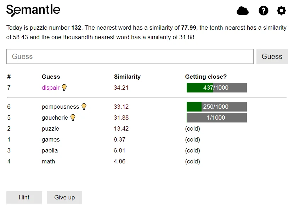This screenshot has width=294, height=210.
Task: Sort by the Guess column header
Action: [x=51, y=77]
